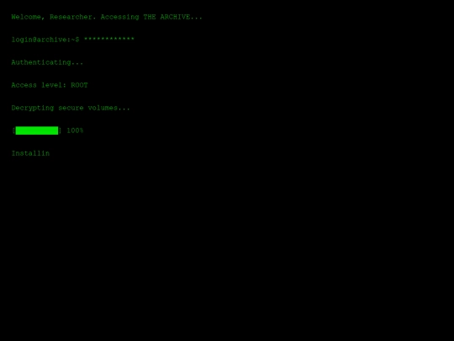Click the masked password asterisks
The image size is (454, 341).
[109, 39]
